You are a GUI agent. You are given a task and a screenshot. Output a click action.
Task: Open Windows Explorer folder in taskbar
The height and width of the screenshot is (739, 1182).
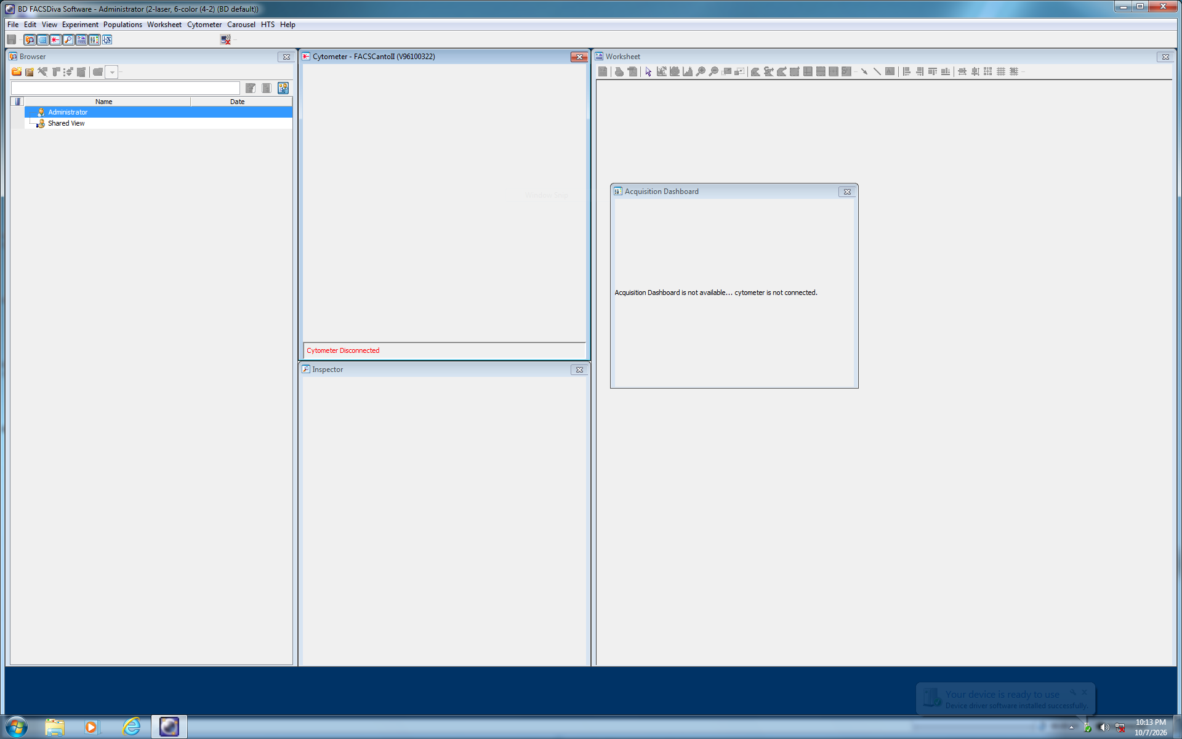(x=55, y=727)
